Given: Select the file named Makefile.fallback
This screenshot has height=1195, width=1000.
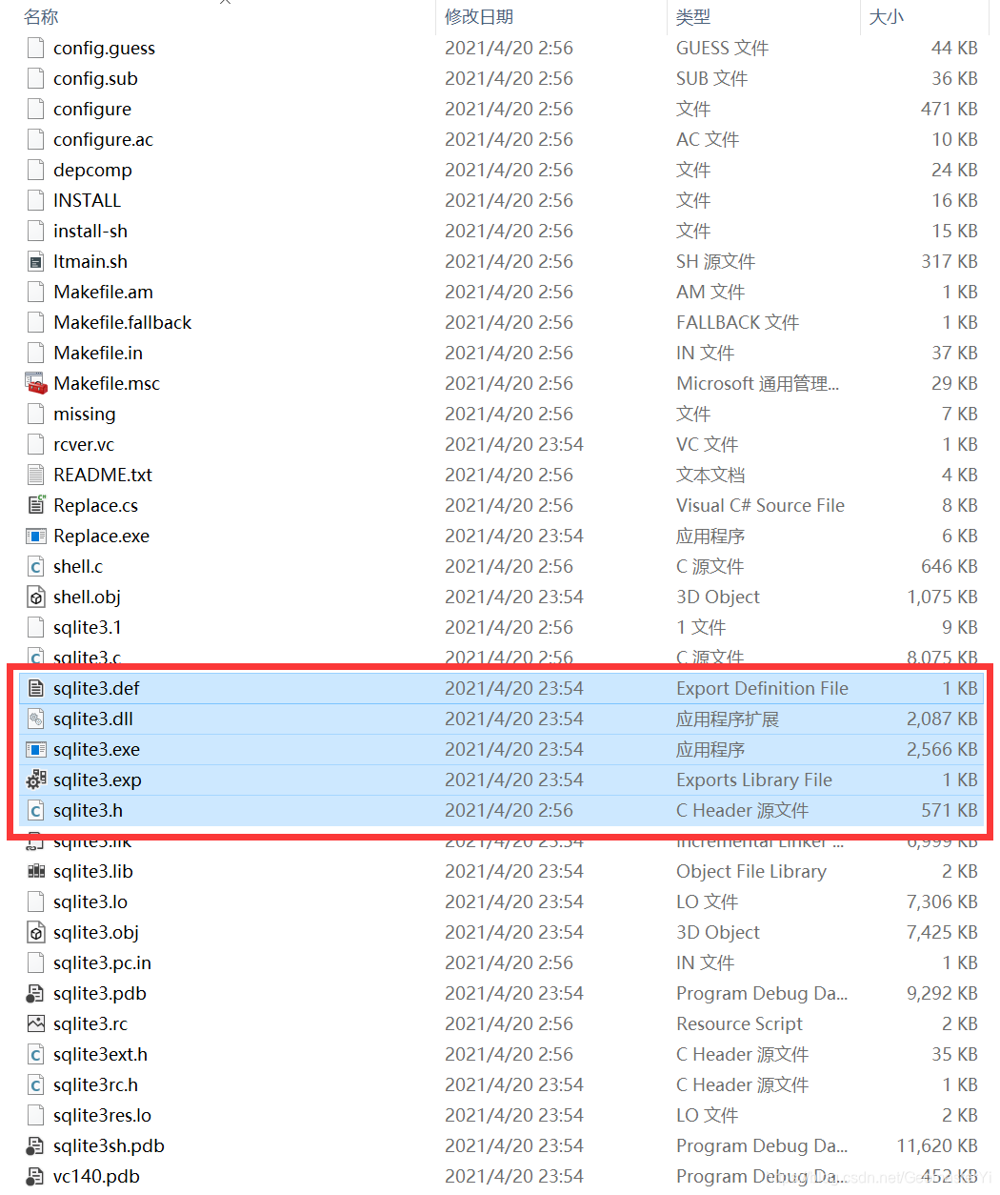Looking at the screenshot, I should (122, 322).
